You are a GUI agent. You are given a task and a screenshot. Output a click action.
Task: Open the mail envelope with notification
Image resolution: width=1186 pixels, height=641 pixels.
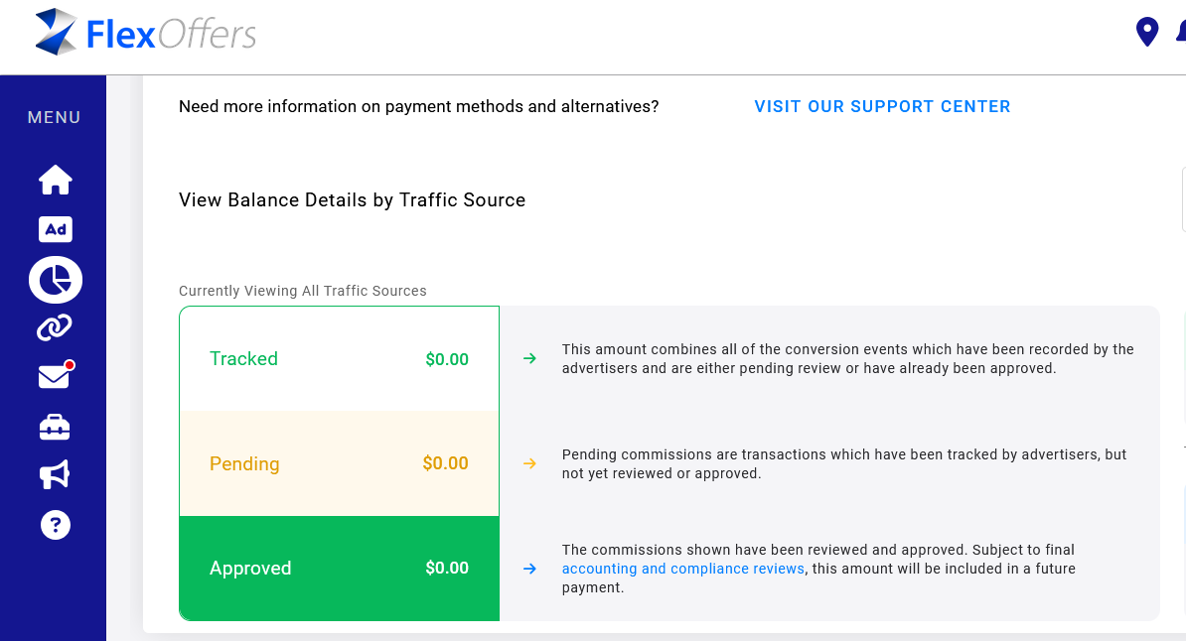click(55, 377)
